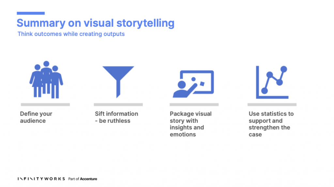Click 'Package visual story with insights' text

[190, 124]
